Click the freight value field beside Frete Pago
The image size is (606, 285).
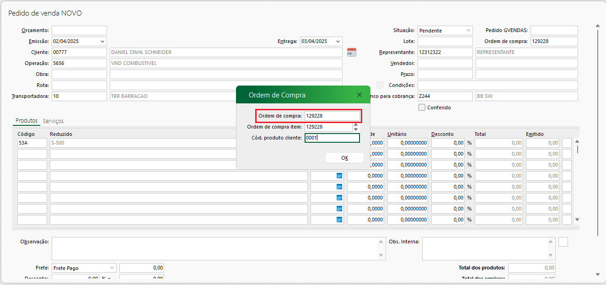pyautogui.click(x=142, y=268)
